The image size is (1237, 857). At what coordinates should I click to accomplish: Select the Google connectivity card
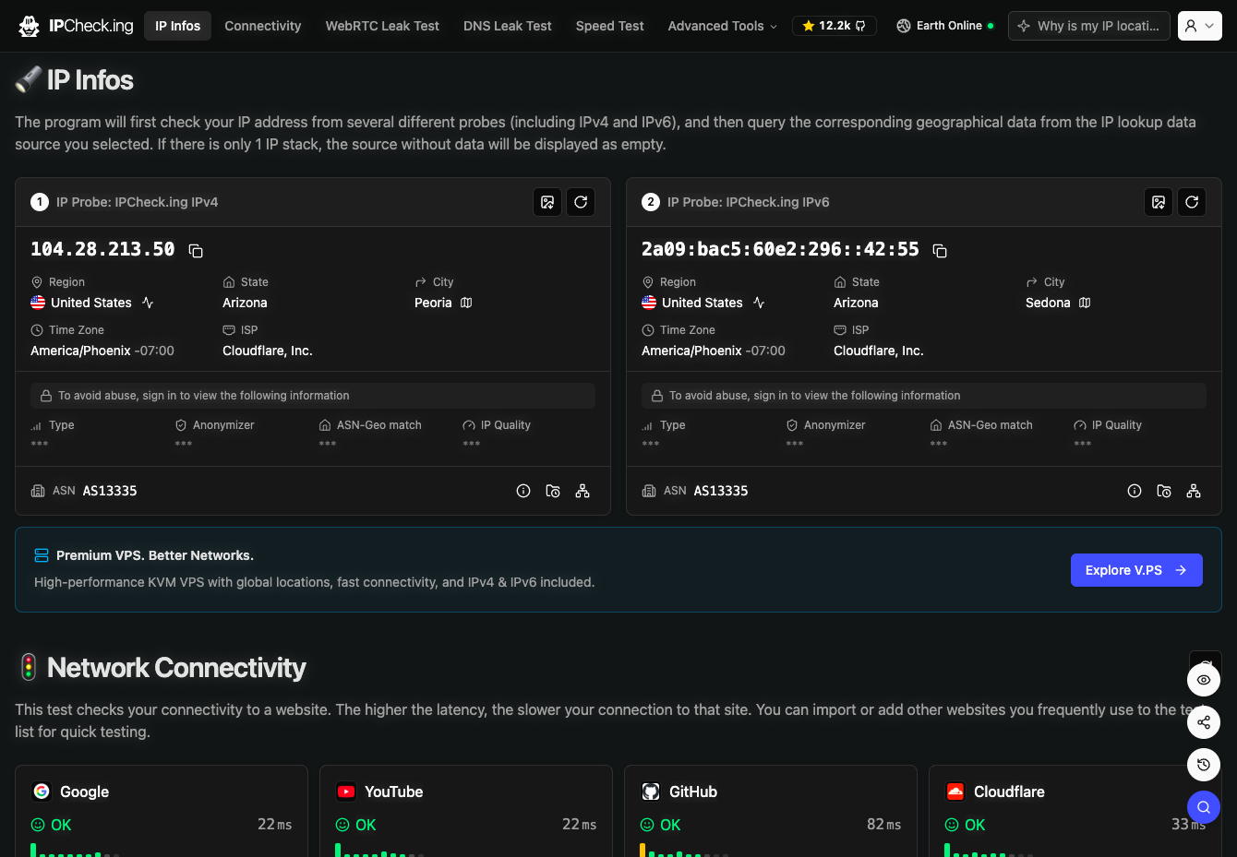[162, 812]
